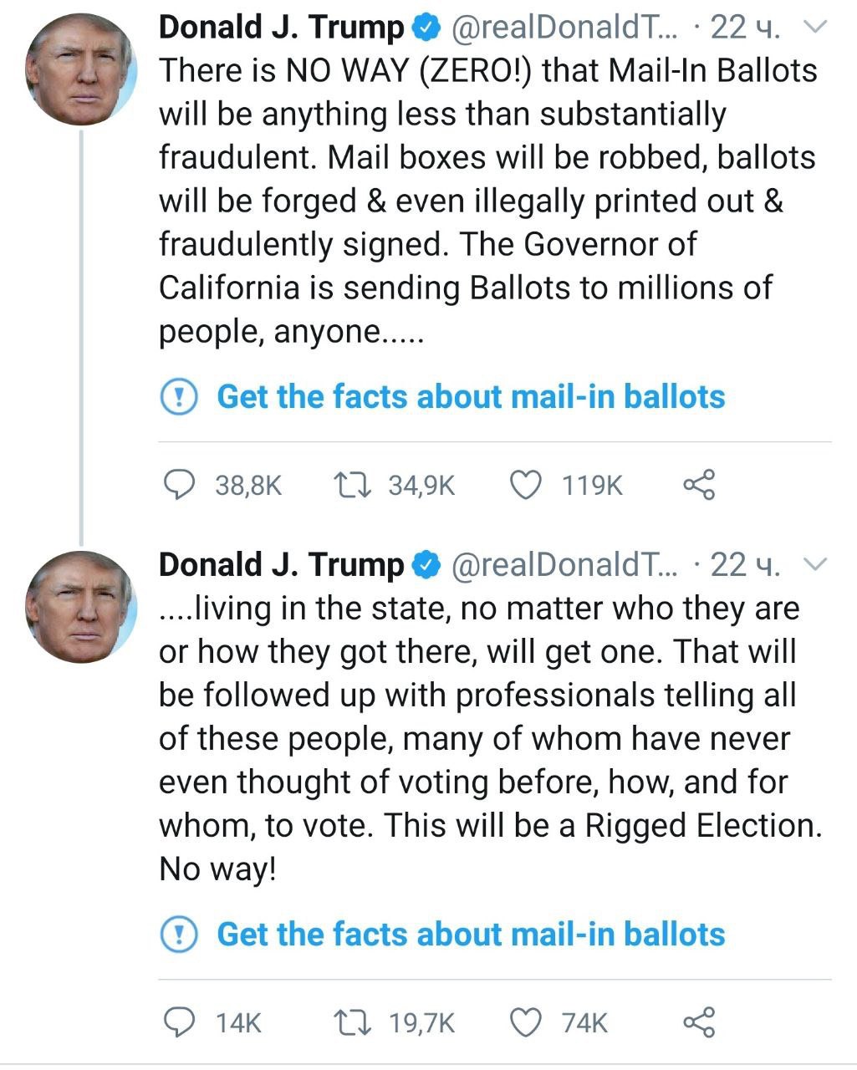Click the '22 ч.' timestamp on second tweet
Viewport: 857px width, 1070px height.
[x=745, y=566]
